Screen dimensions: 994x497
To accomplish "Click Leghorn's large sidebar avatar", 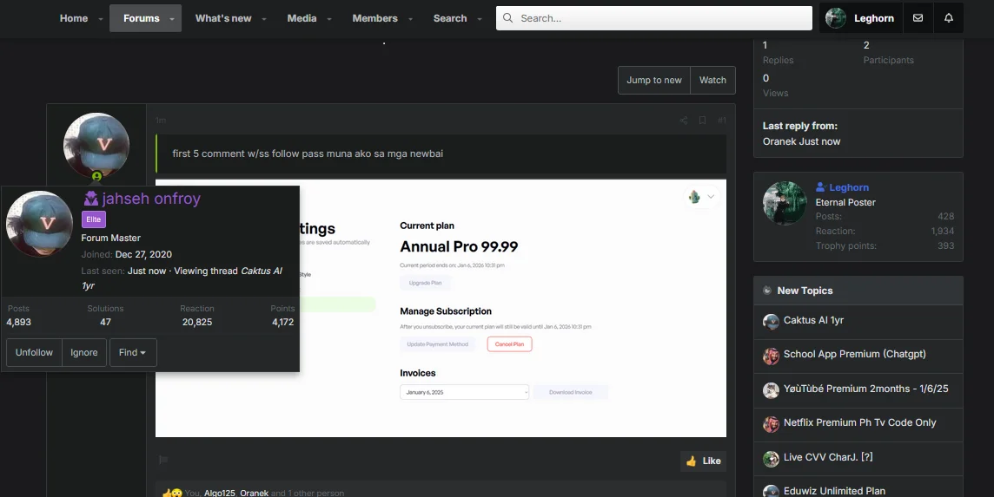I will 785,203.
